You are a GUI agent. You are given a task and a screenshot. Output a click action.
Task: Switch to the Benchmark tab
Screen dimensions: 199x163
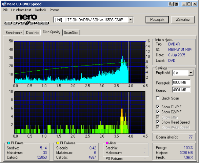14,33
